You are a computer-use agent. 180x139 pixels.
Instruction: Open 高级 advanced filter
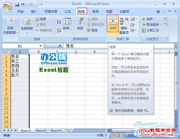(x=92, y=30)
